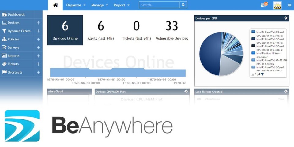Click the Dashboards gauge icon
The image size is (294, 147).
coord(4,14)
